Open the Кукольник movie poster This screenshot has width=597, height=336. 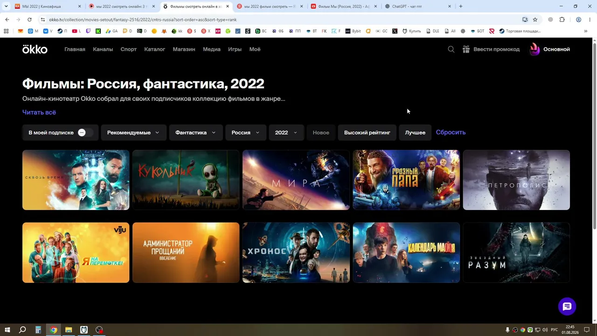pos(186,180)
